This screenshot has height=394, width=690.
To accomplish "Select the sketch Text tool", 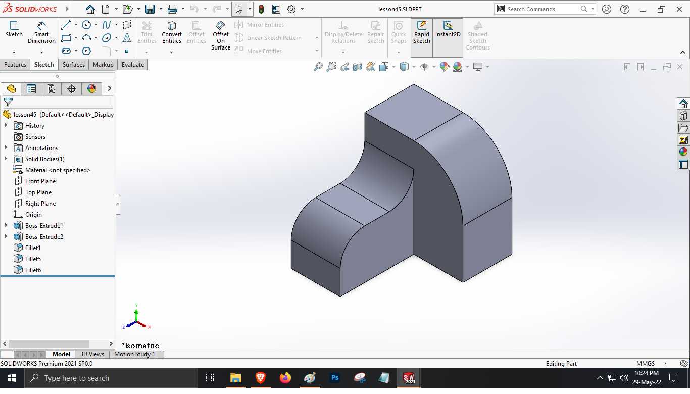I will [127, 38].
